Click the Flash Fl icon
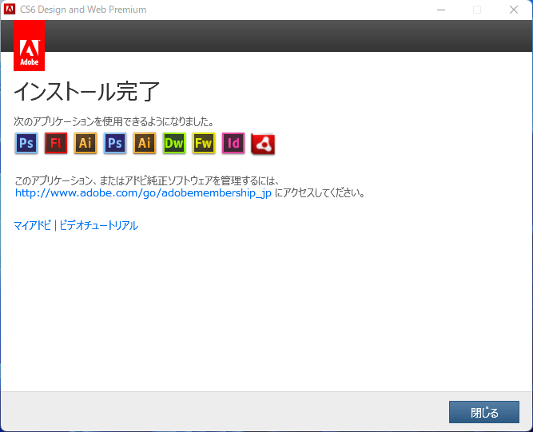This screenshot has height=432, width=533. point(56,143)
